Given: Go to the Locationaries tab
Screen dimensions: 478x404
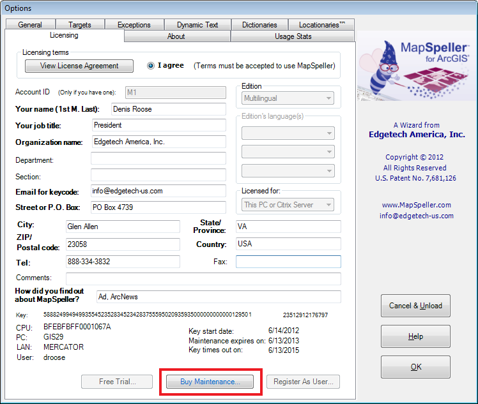Looking at the screenshot, I should (x=321, y=24).
